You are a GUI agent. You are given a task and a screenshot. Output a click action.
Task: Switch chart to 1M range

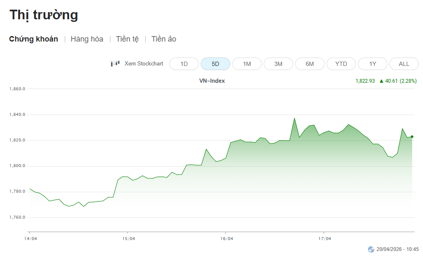click(247, 64)
